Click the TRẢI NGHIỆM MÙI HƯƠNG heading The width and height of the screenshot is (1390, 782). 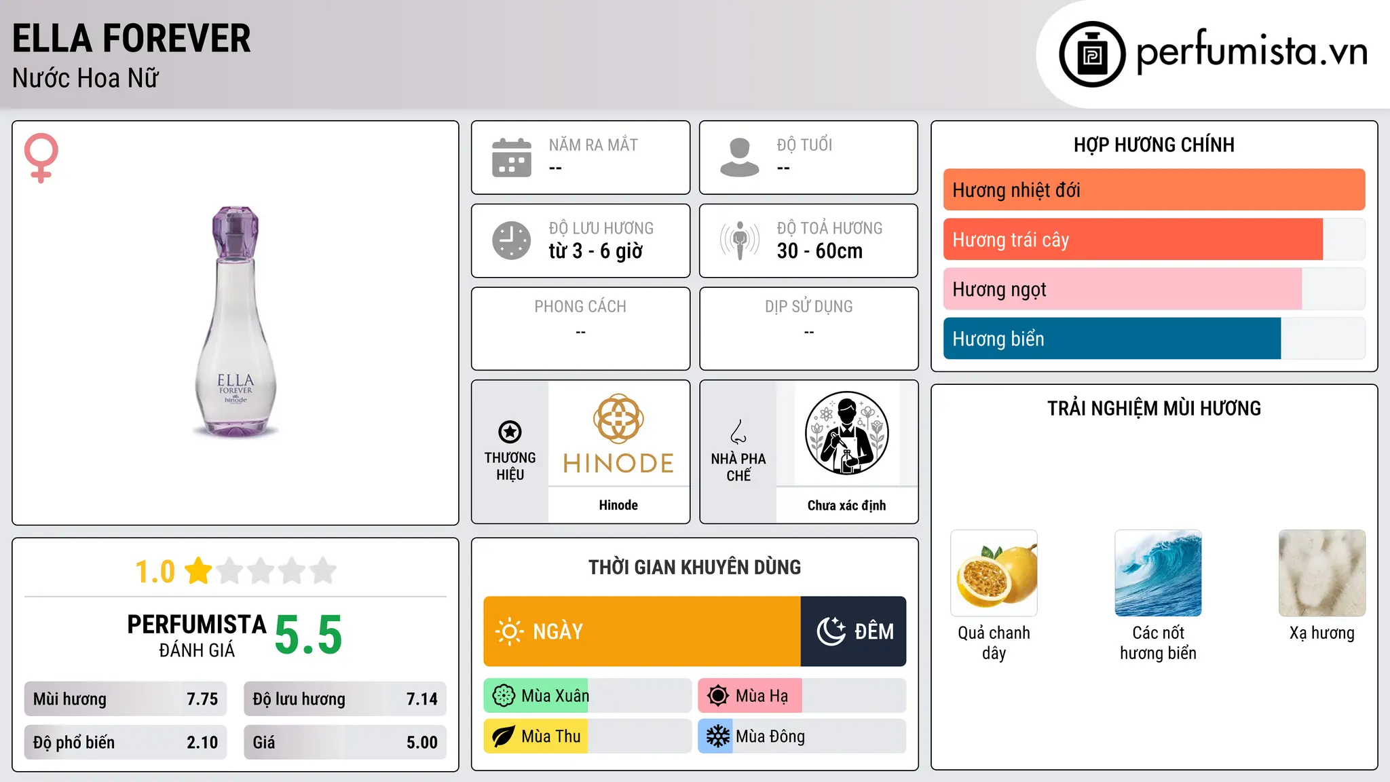click(x=1154, y=408)
